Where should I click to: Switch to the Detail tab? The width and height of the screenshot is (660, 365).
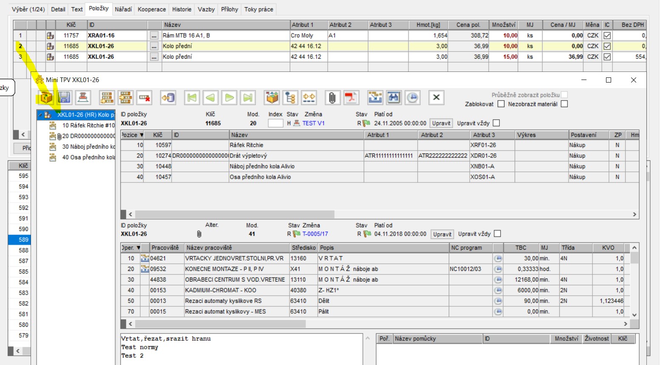(x=58, y=9)
